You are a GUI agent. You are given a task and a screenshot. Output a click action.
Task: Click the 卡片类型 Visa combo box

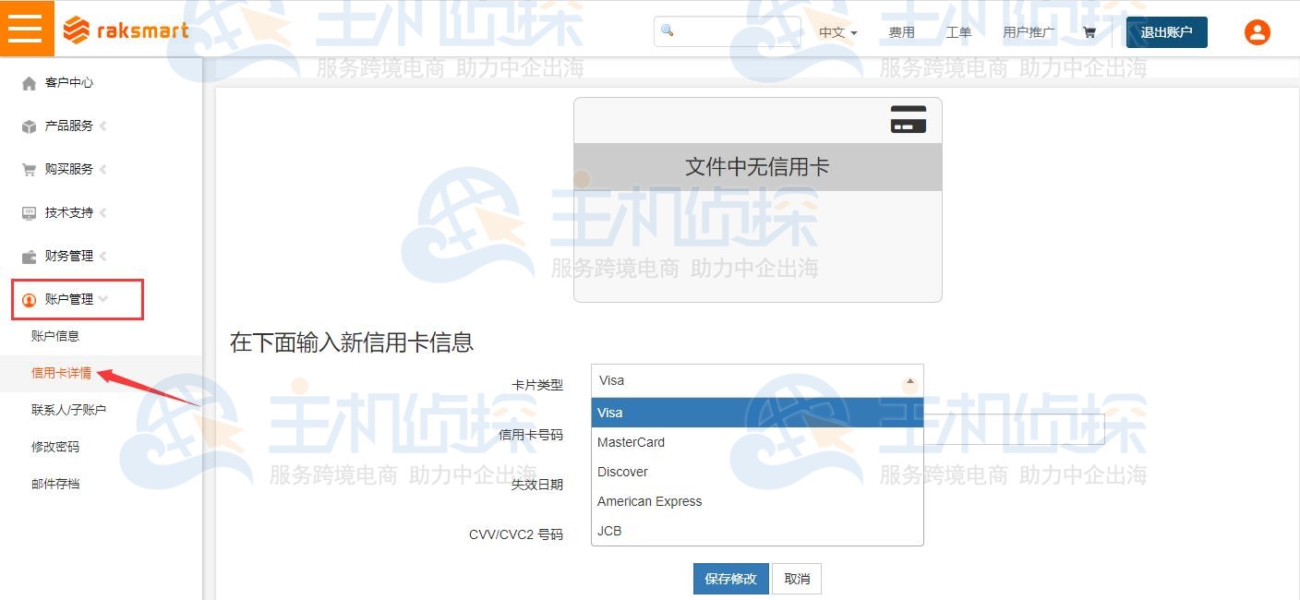pyautogui.click(x=757, y=380)
